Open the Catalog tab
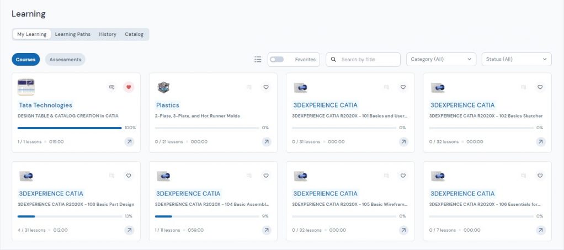This screenshot has height=250, width=564. [134, 34]
